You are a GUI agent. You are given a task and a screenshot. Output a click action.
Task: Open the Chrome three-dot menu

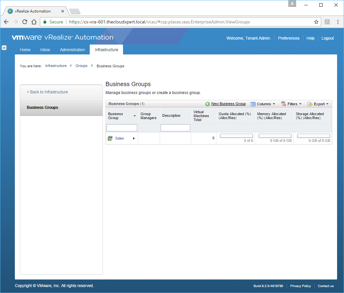[x=338, y=22]
